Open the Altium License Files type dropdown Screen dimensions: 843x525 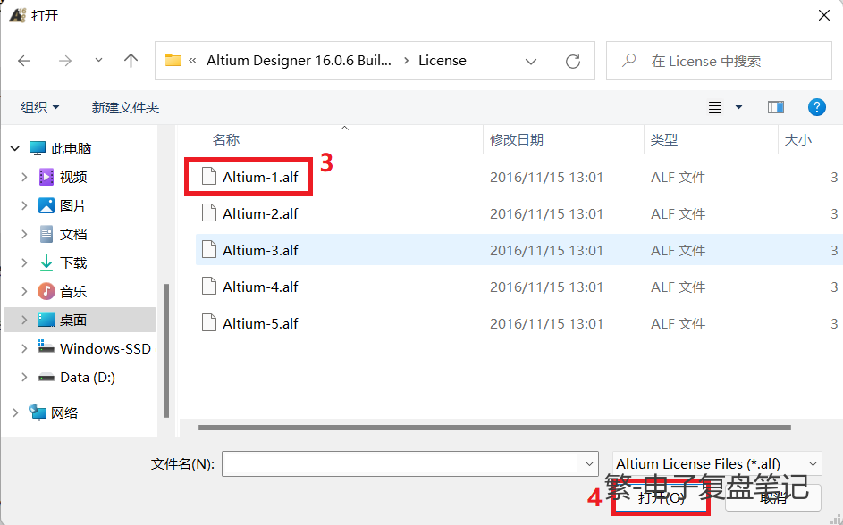tap(717, 463)
